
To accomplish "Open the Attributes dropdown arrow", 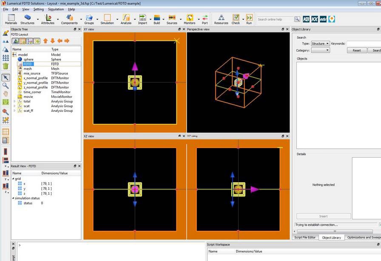I will coord(58,19).
